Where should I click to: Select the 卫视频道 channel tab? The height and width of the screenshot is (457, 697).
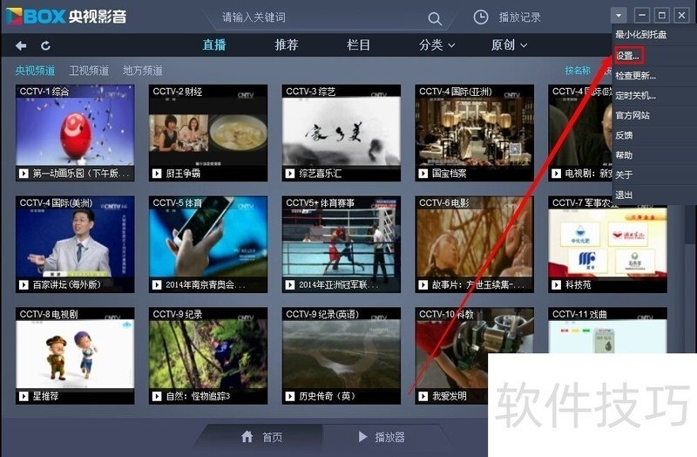click(x=89, y=71)
